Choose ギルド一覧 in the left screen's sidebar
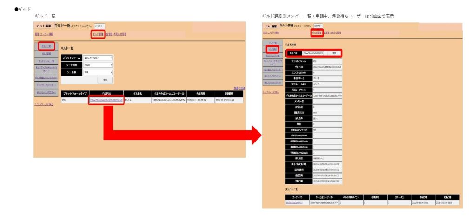This screenshot has height=219, width=476. coord(46,46)
